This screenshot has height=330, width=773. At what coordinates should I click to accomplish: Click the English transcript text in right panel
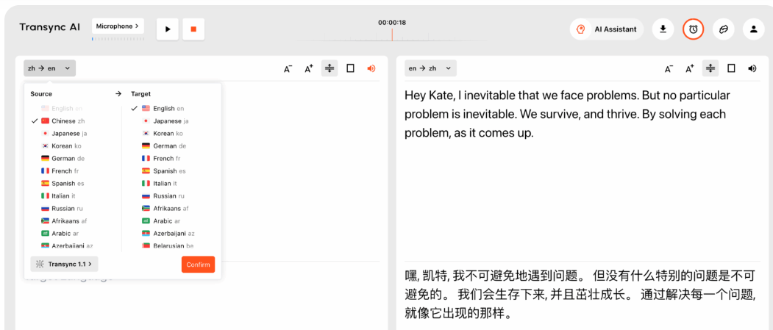(567, 114)
